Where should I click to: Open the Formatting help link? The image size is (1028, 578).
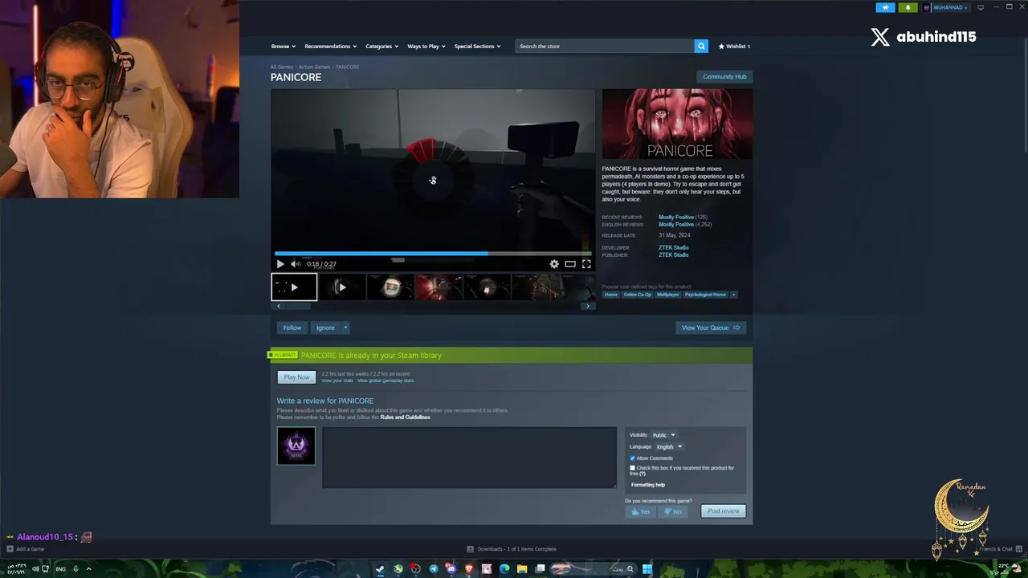pyautogui.click(x=648, y=485)
